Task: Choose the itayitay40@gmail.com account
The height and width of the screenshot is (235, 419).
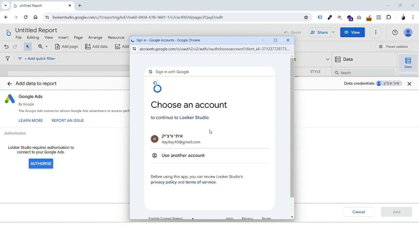Action: [210, 139]
